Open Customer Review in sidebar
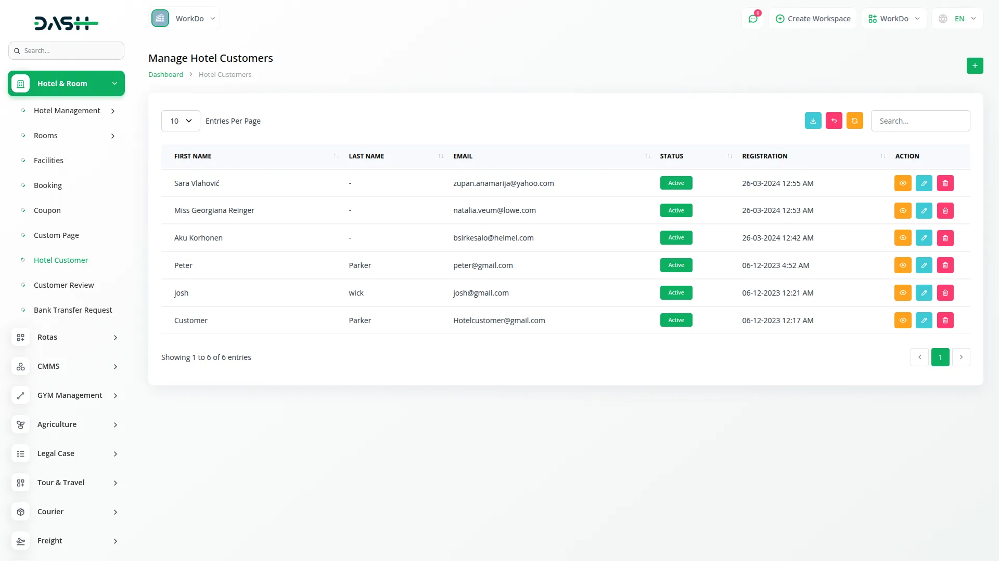Screen dimensions: 999x561 pos(63,285)
